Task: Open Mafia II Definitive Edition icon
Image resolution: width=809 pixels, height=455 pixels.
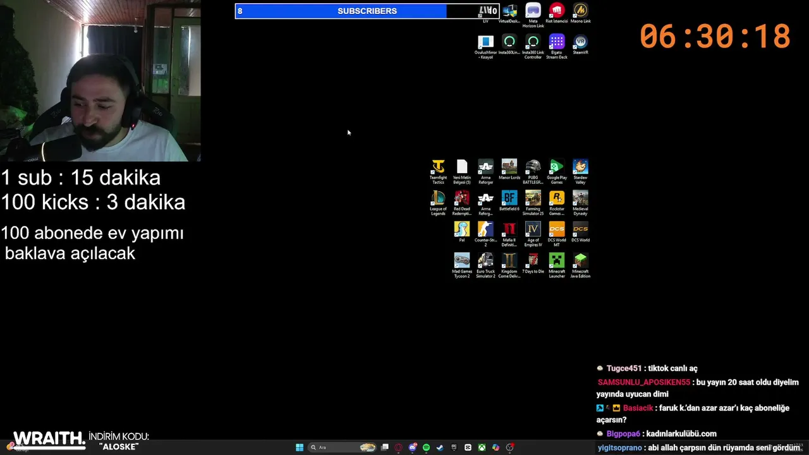Action: pyautogui.click(x=509, y=234)
